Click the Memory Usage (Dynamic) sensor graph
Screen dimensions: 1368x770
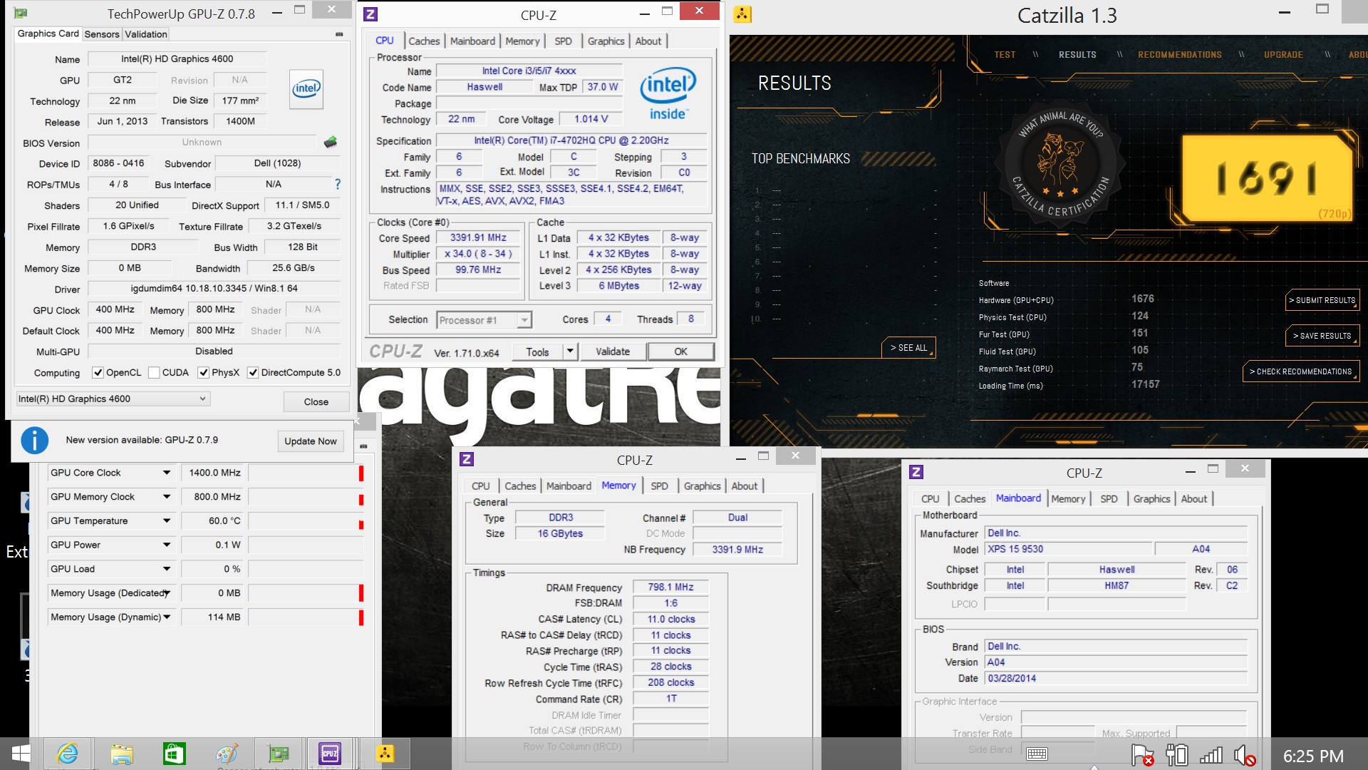[x=306, y=617]
